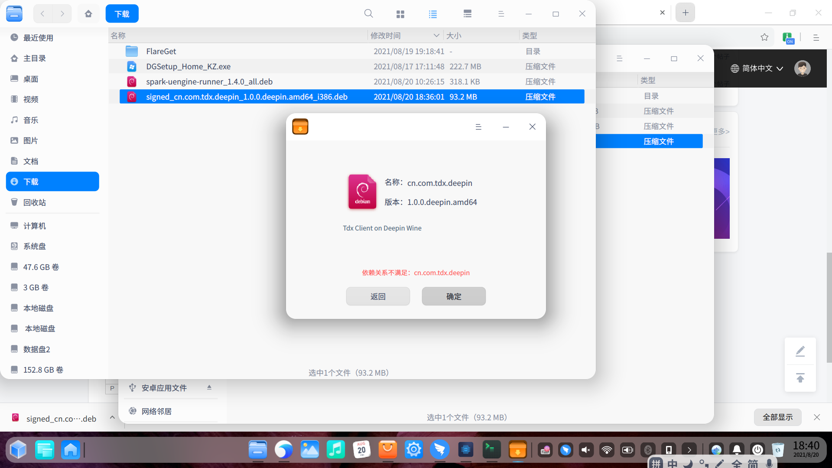Switch to list view mode
832x468 pixels.
point(432,14)
